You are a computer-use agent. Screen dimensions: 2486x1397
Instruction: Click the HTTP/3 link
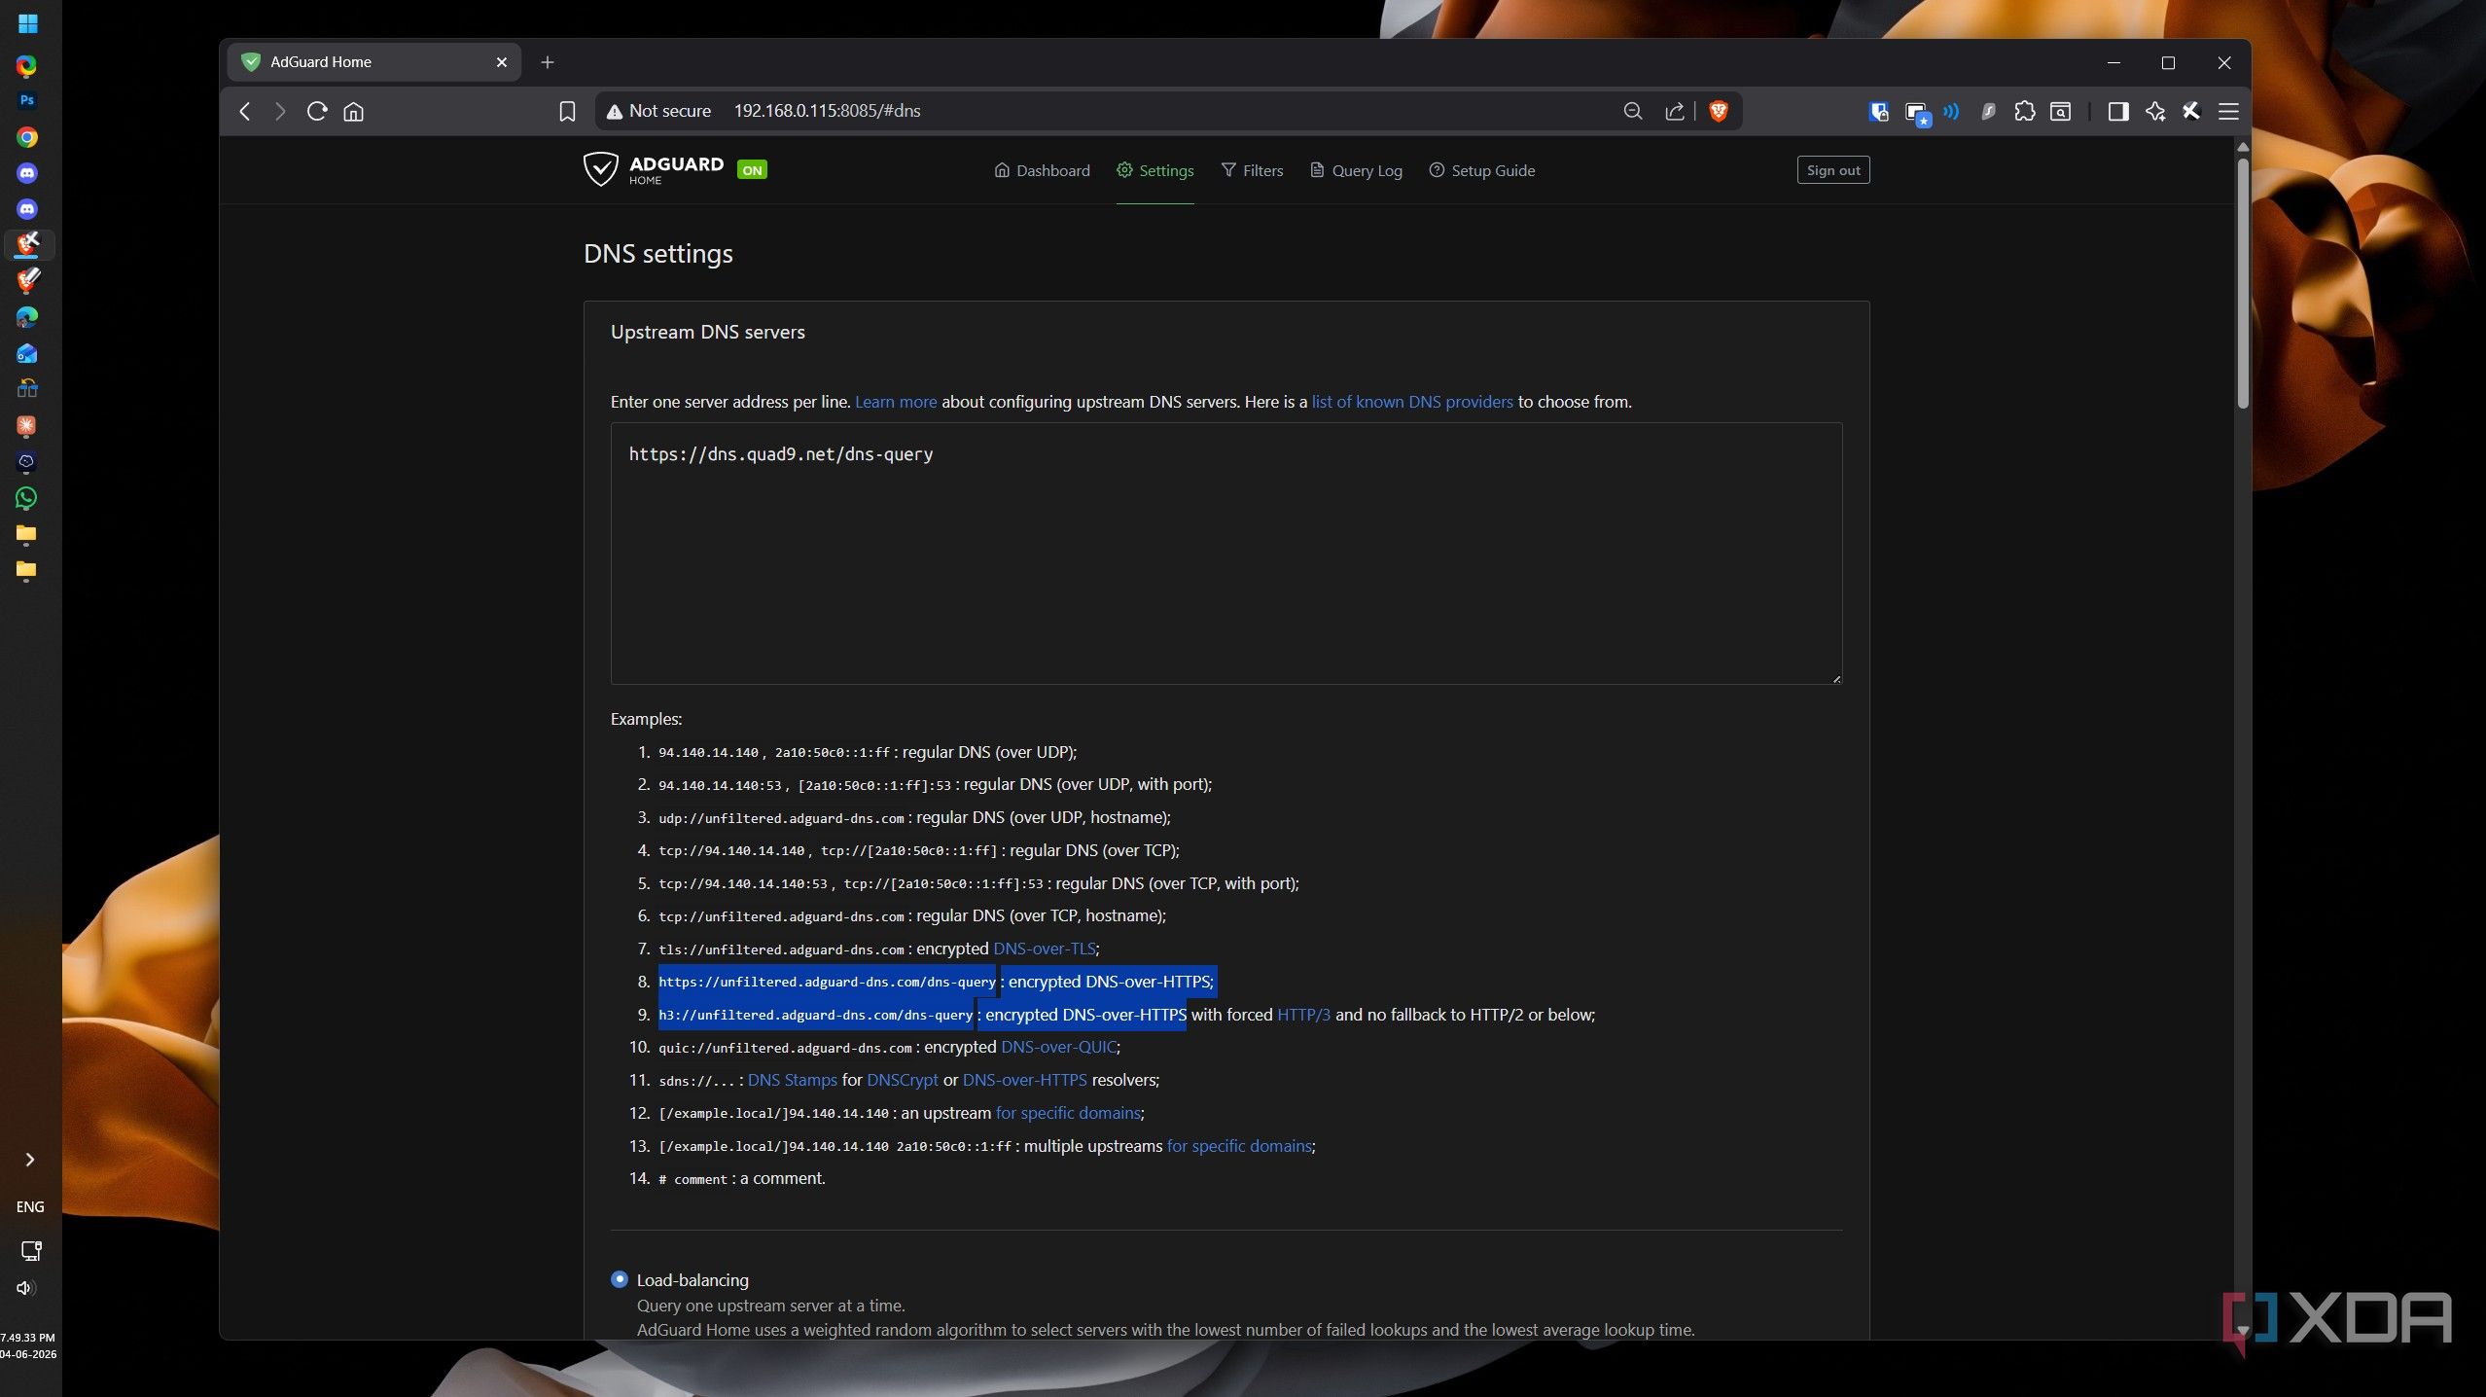point(1303,1015)
